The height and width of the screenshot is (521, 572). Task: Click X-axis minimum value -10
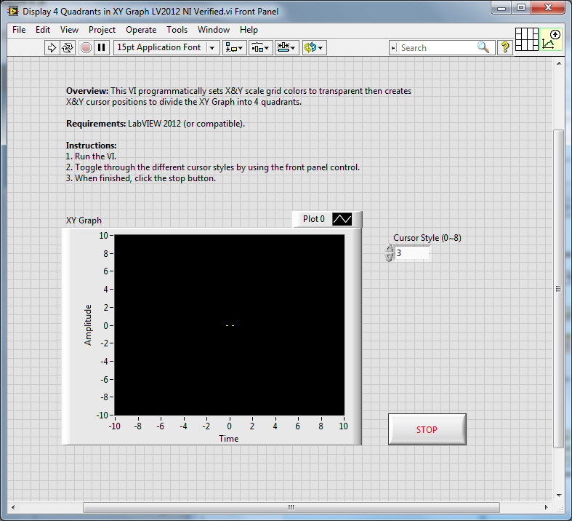(115, 426)
